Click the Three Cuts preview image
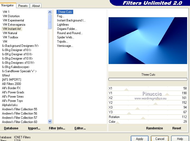The image size is (190, 141). click(148, 40)
